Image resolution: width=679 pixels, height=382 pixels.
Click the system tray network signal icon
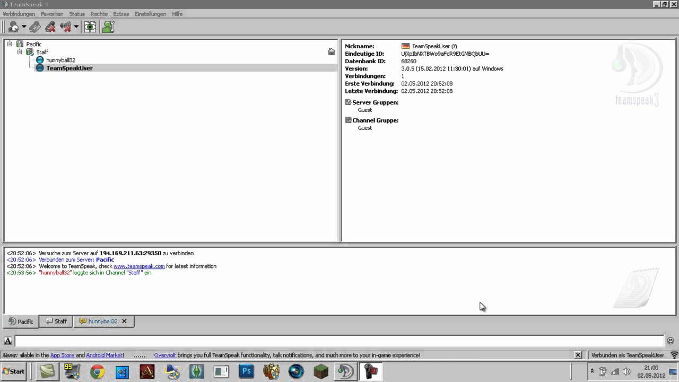[615, 371]
